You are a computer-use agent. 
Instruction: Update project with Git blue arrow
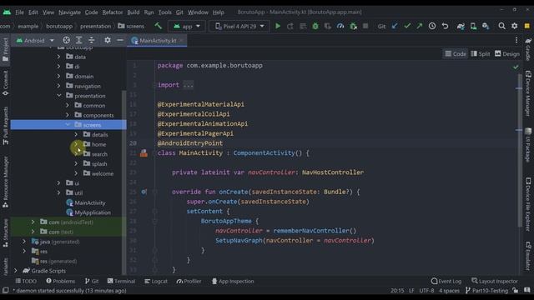[395, 26]
